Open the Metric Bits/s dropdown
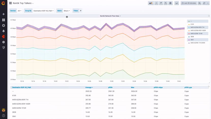211x119 pixels. pos(67,11)
